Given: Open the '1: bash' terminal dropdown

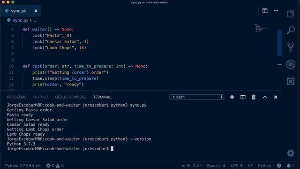Looking at the screenshot, I should pos(197,97).
